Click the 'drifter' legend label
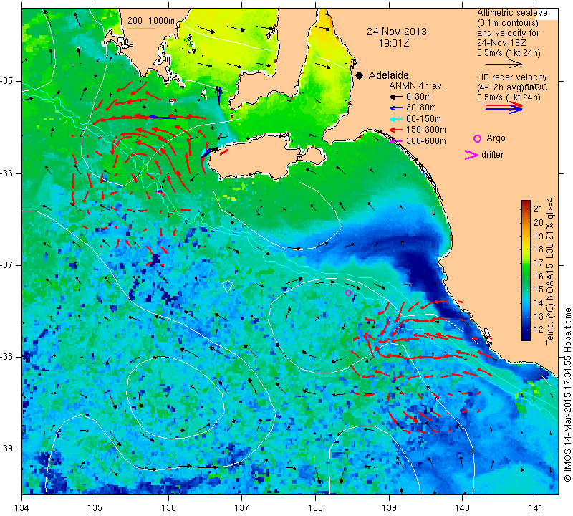 pos(492,155)
